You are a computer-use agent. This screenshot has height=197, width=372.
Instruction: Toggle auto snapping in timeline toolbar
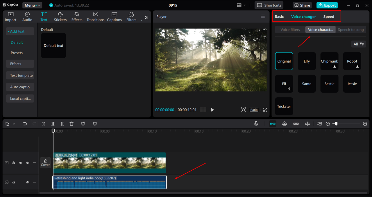[x=284, y=124]
